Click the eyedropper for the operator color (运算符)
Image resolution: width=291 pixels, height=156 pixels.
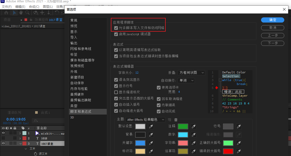194,151
